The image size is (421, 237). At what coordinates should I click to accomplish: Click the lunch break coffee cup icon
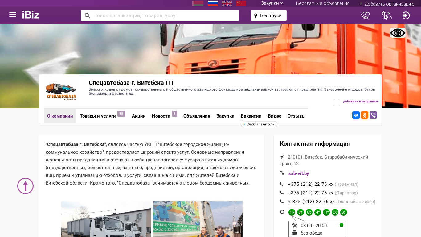[x=295, y=233]
